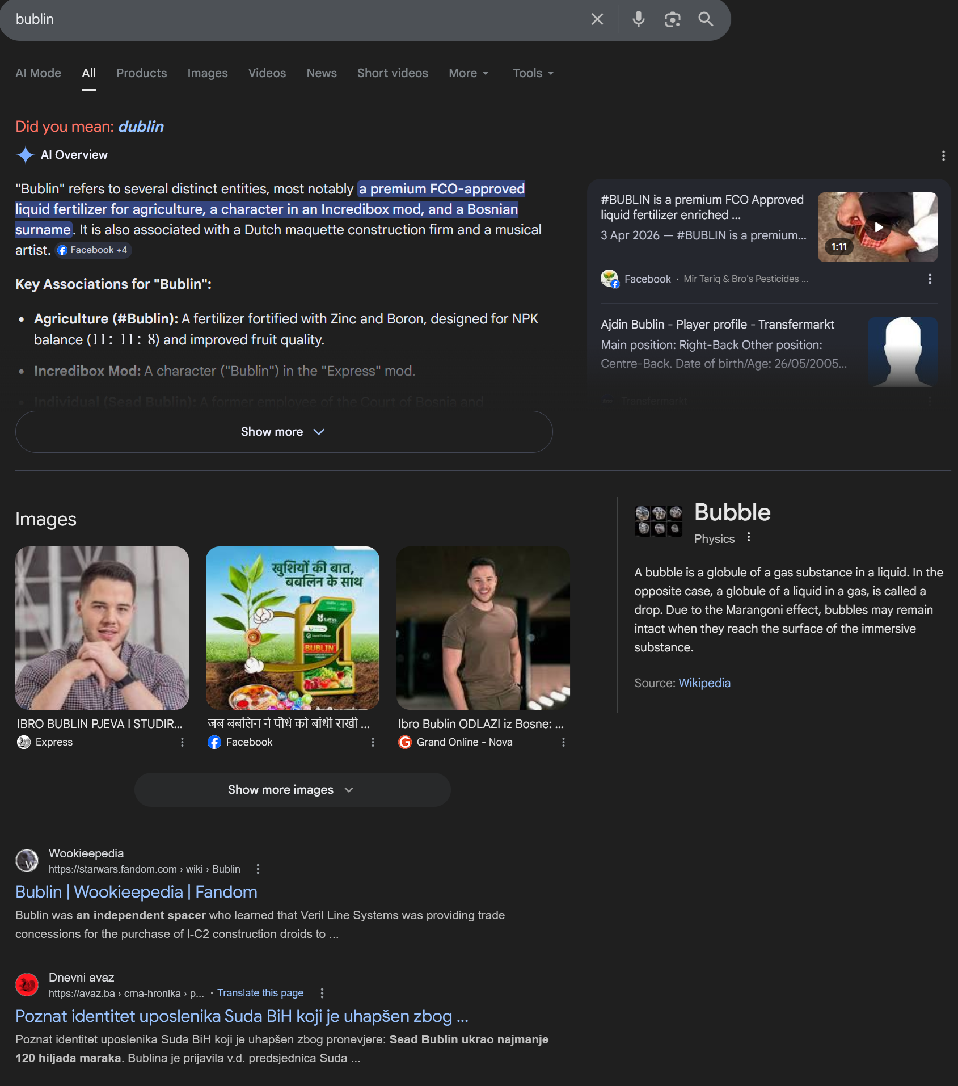Switch to the News tab
This screenshot has width=958, height=1086.
[x=322, y=73]
